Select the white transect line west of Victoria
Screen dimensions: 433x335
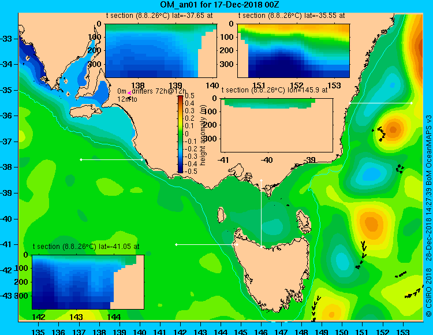(x=111, y=159)
